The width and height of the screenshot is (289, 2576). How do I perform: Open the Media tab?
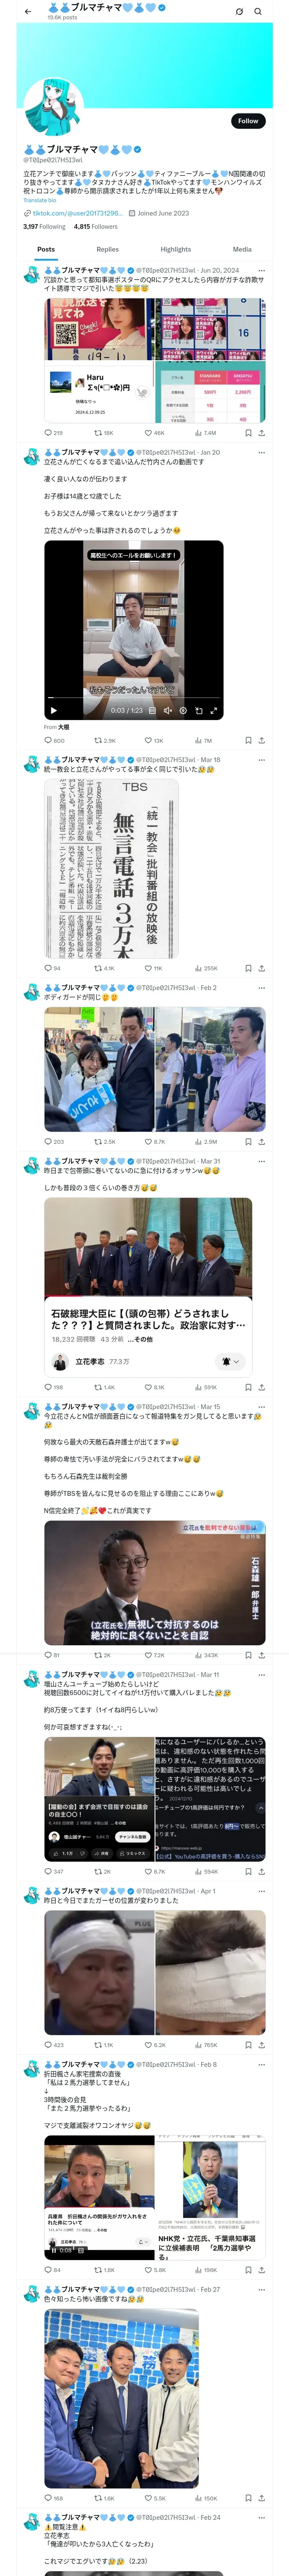coord(242,249)
